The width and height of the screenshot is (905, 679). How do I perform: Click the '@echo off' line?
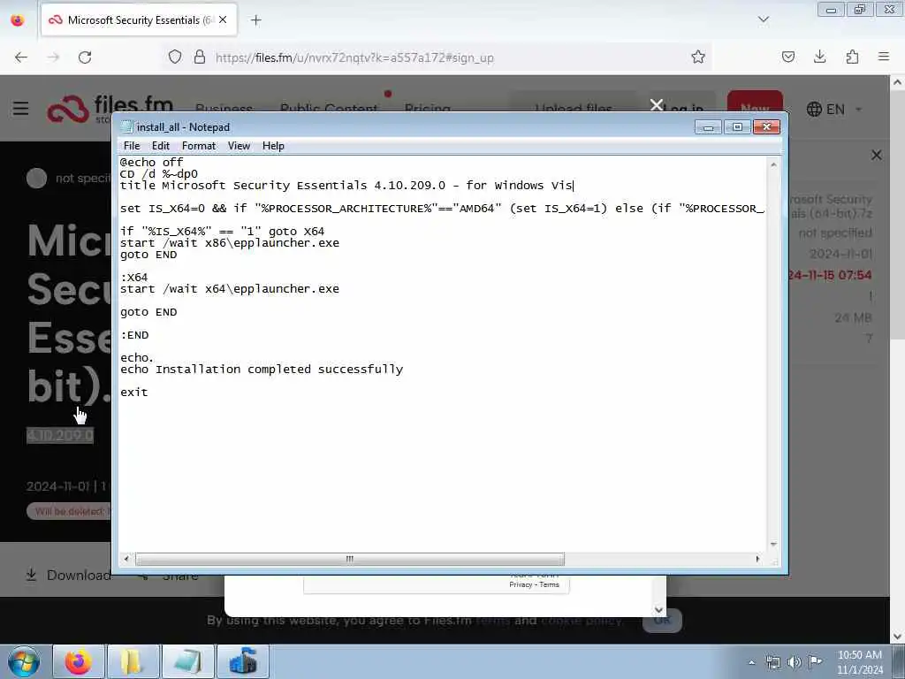[x=151, y=163]
